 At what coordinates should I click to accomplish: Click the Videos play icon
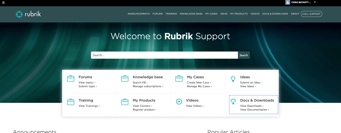(179, 102)
